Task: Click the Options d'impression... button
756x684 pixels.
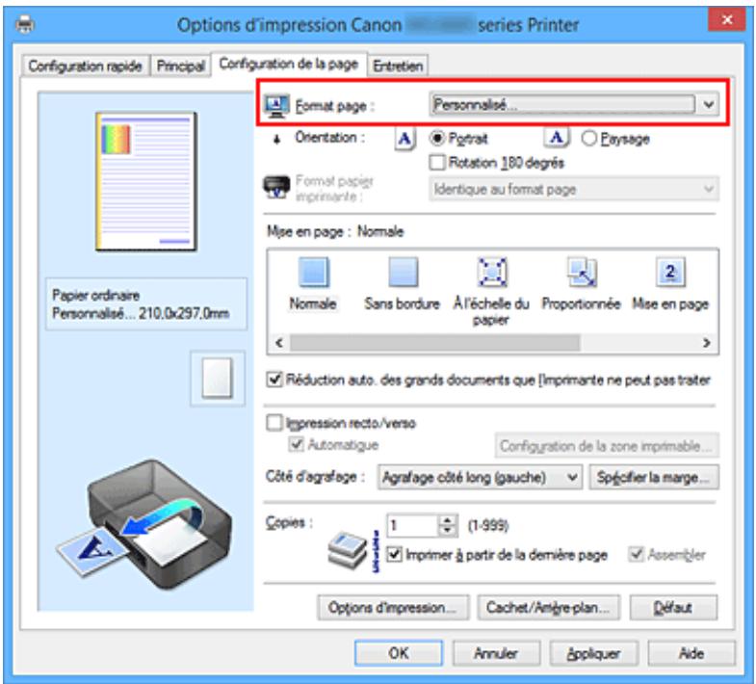Action: [x=393, y=607]
